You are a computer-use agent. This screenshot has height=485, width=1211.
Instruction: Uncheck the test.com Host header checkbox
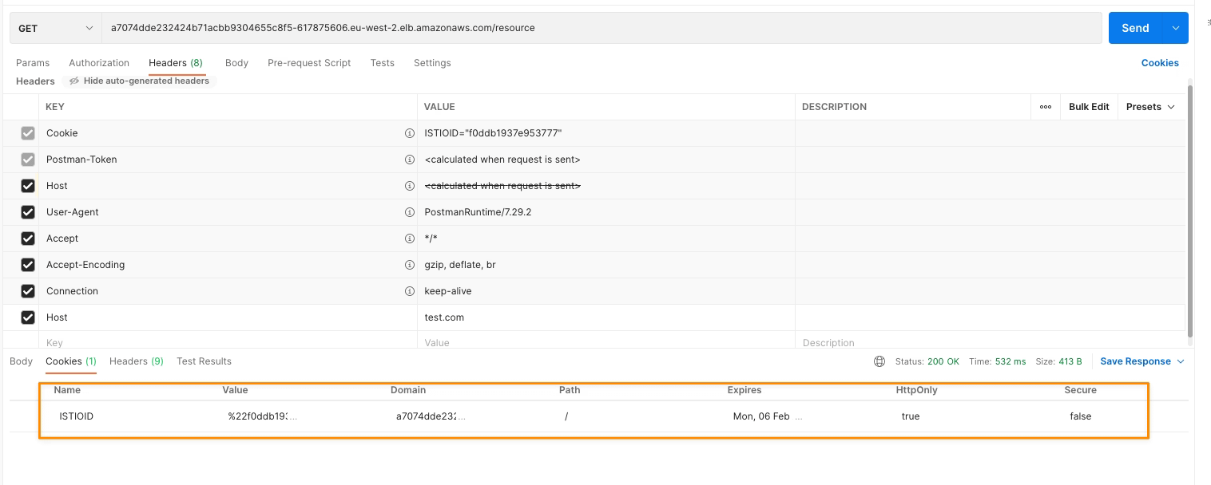pos(27,317)
